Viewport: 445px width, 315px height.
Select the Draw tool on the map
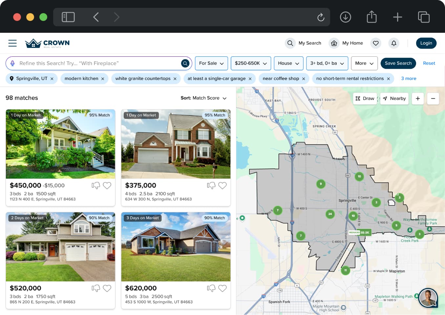pyautogui.click(x=365, y=98)
